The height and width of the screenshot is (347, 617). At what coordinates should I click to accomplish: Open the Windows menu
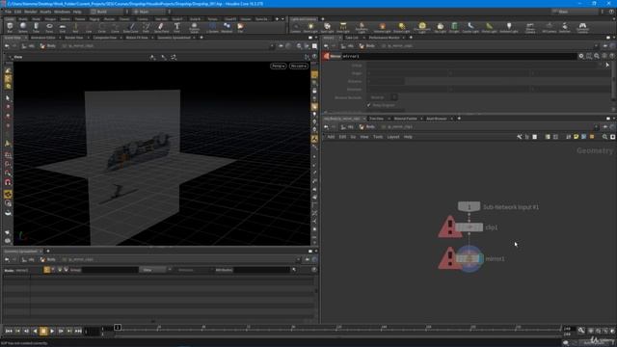62,12
